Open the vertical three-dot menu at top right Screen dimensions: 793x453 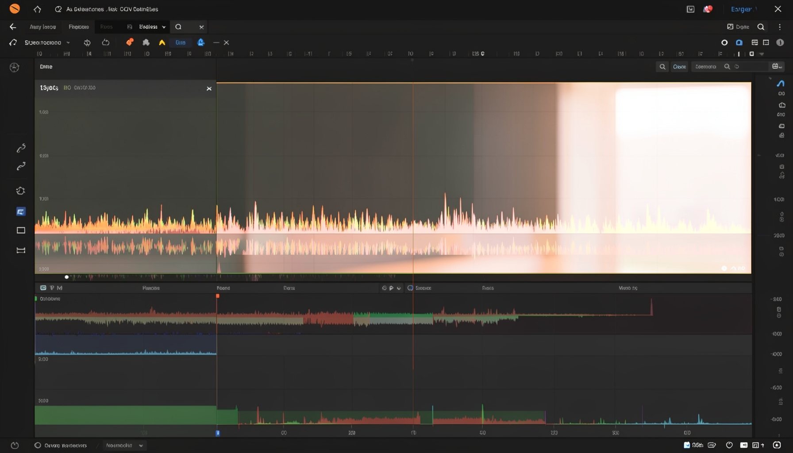pos(780,27)
